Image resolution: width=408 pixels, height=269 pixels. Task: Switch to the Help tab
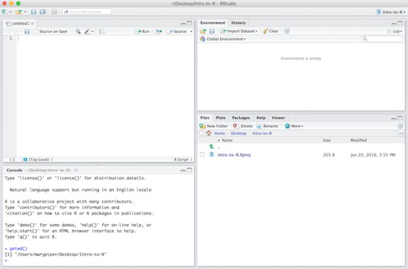[x=260, y=118]
